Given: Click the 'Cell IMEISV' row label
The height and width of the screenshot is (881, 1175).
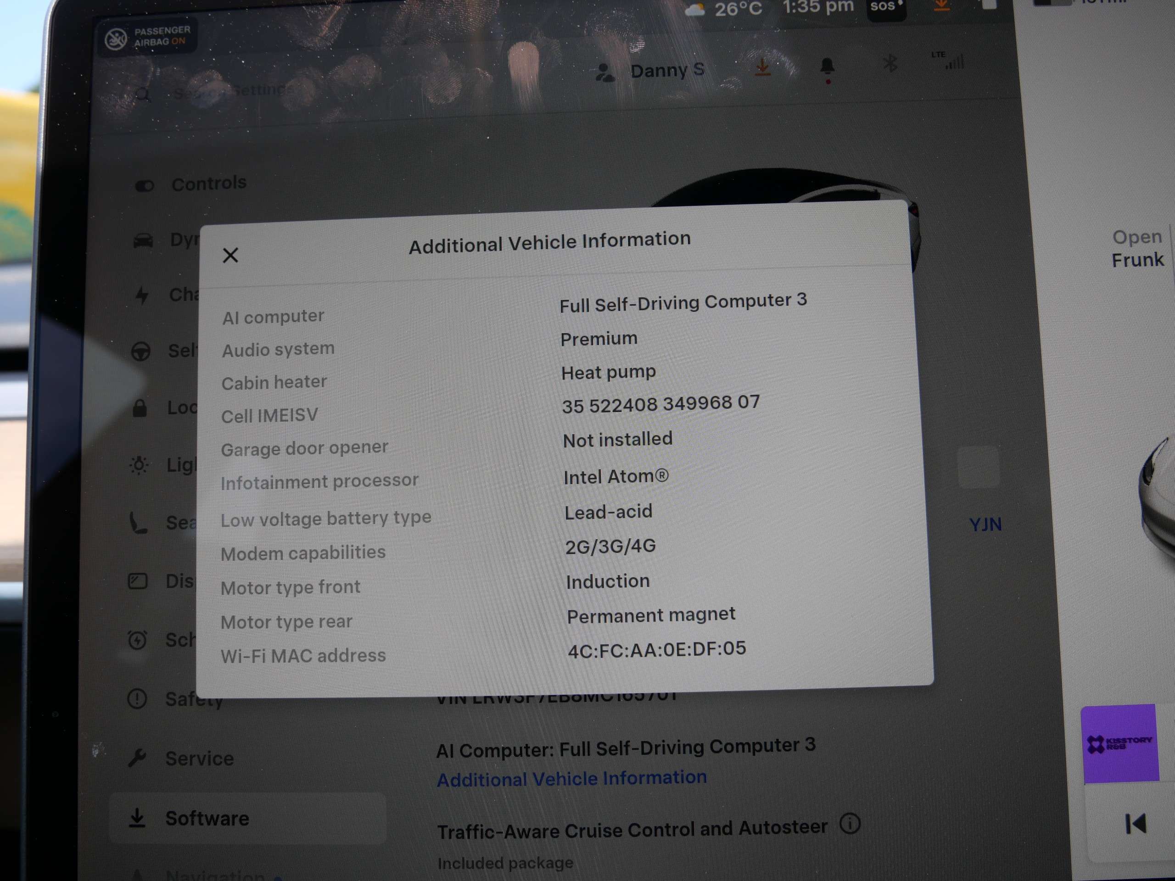Looking at the screenshot, I should [x=269, y=415].
